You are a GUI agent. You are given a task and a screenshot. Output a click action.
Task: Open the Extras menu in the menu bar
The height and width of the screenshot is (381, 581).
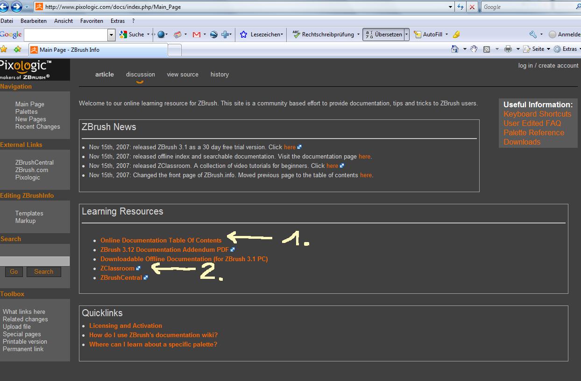click(x=118, y=21)
